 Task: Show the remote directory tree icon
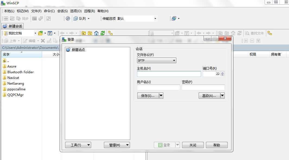270,33
